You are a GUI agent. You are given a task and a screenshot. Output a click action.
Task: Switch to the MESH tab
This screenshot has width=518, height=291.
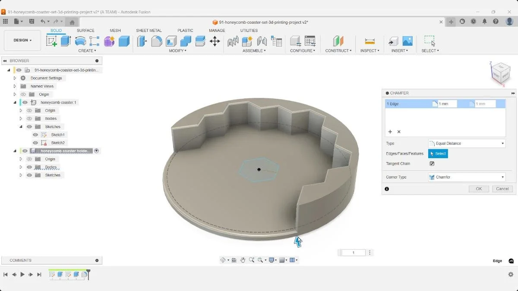(x=115, y=31)
